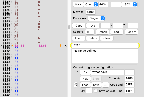Screen dimensions: 144x97
Task: Click the Dis disassemble button
Action: coord(93,26)
